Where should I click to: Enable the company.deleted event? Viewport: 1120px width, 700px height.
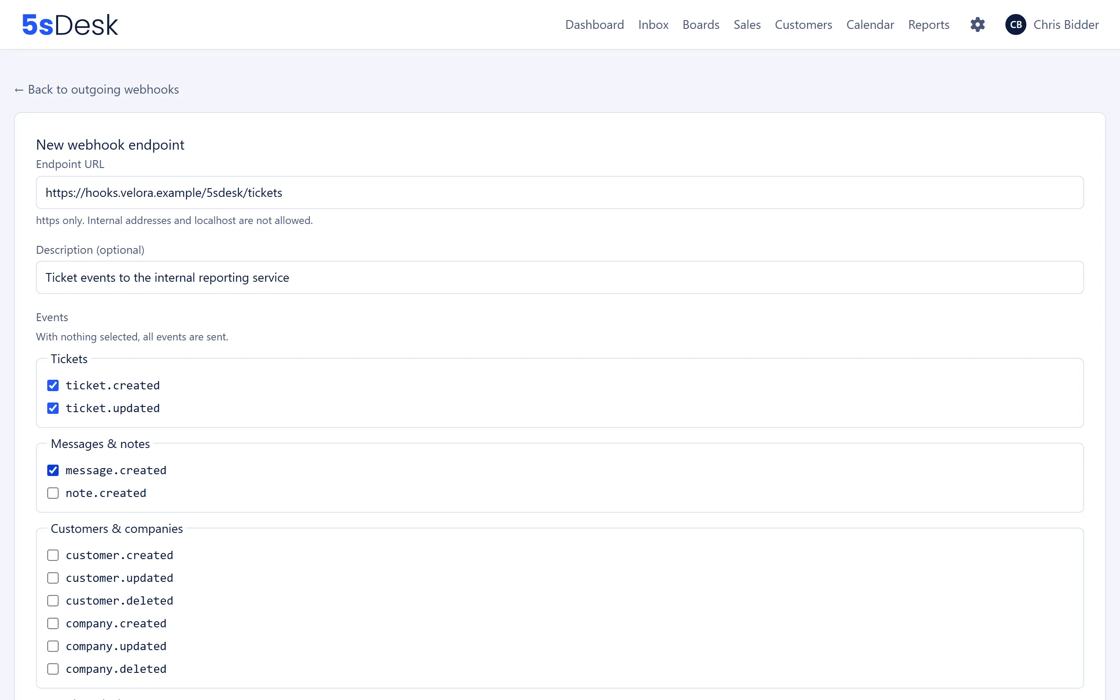(53, 668)
